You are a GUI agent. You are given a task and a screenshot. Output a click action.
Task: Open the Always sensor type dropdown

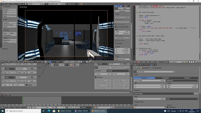coord(10,69)
